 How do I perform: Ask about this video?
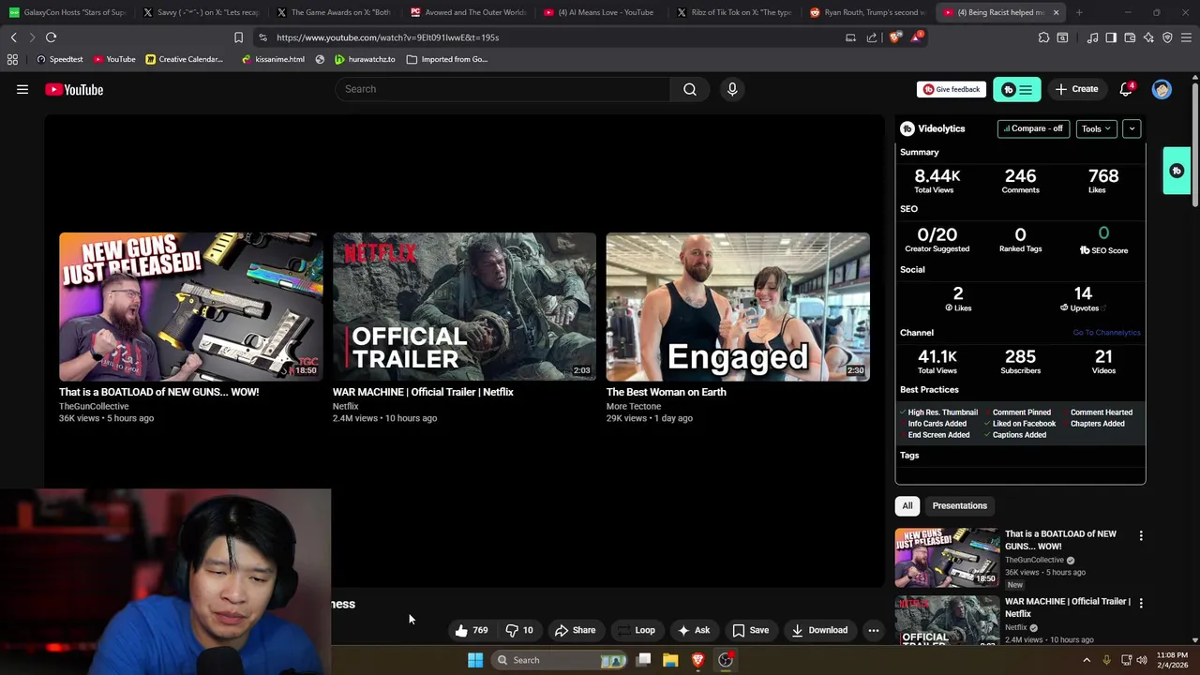694,630
